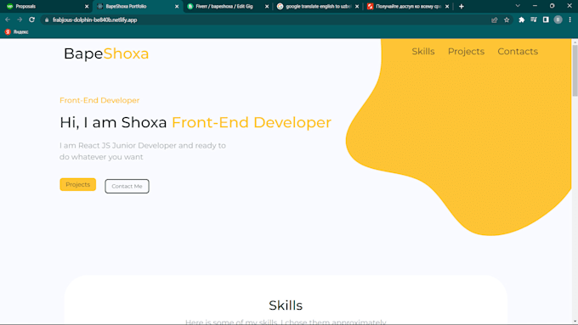Switch to the Proposals tab

point(46,6)
